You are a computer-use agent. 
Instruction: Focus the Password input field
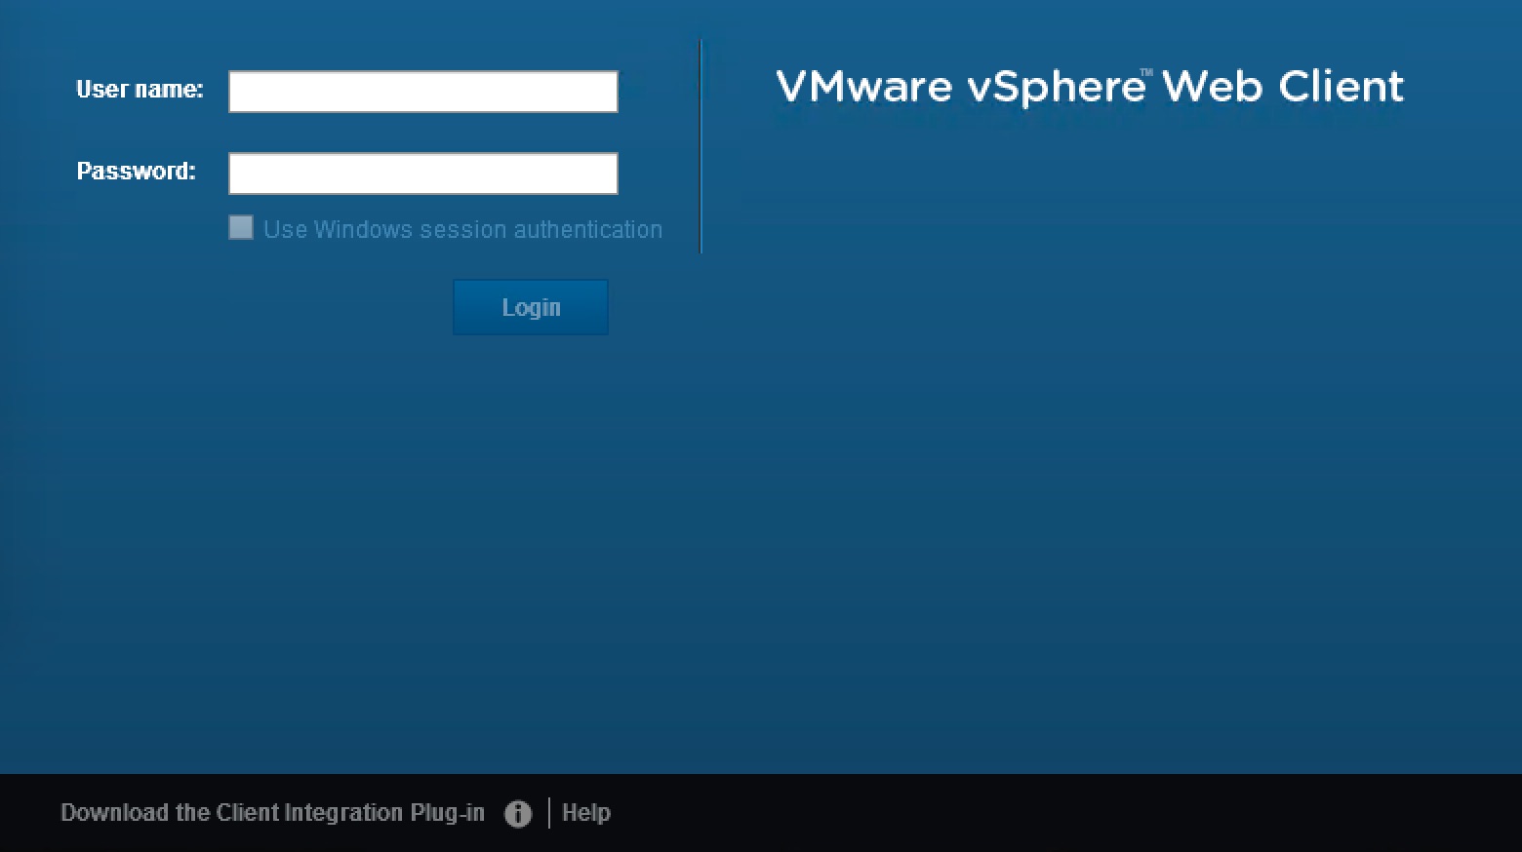(x=423, y=174)
